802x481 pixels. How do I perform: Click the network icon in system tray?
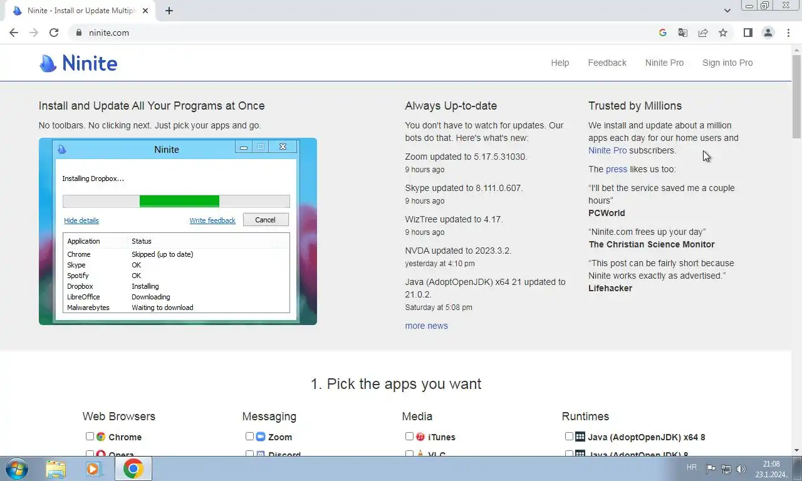726,468
